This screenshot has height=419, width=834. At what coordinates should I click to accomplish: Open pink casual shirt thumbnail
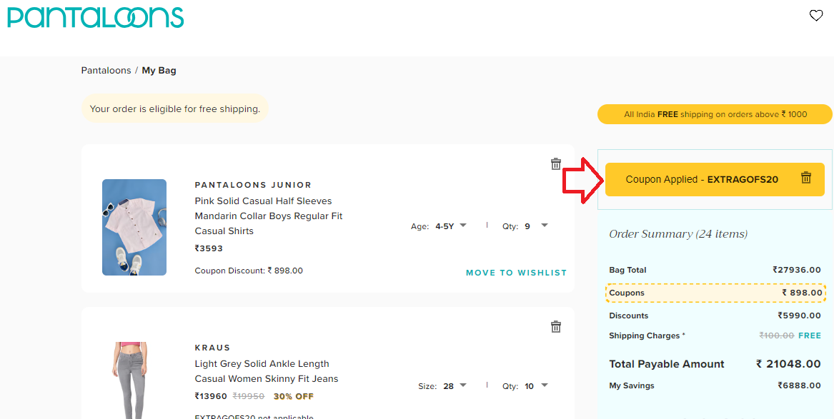pyautogui.click(x=134, y=227)
